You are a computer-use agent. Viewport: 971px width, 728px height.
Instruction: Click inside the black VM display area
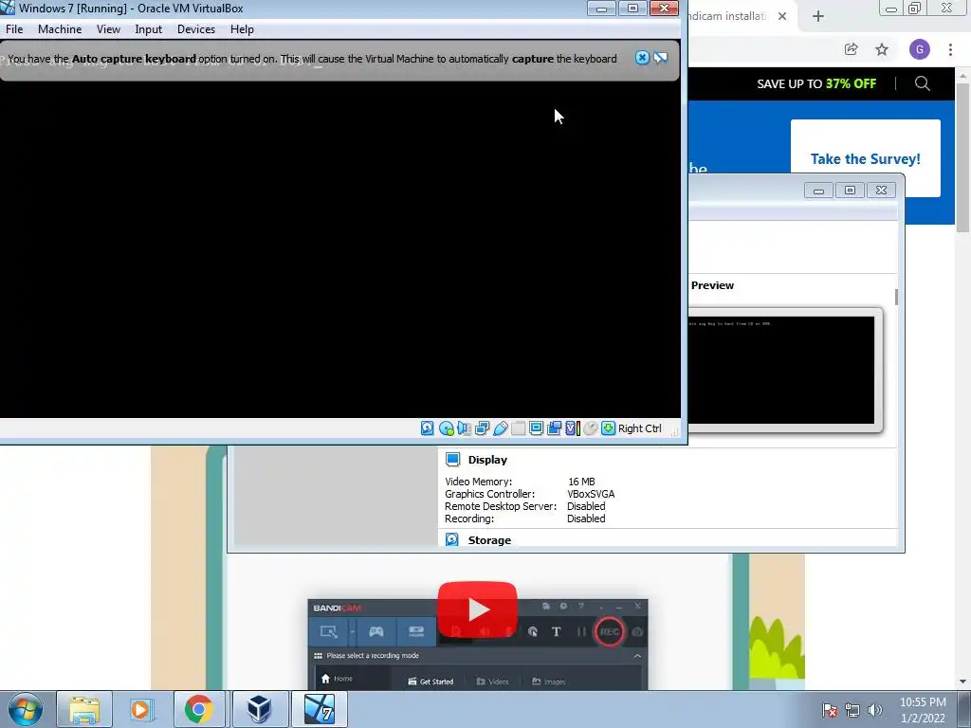click(340, 249)
